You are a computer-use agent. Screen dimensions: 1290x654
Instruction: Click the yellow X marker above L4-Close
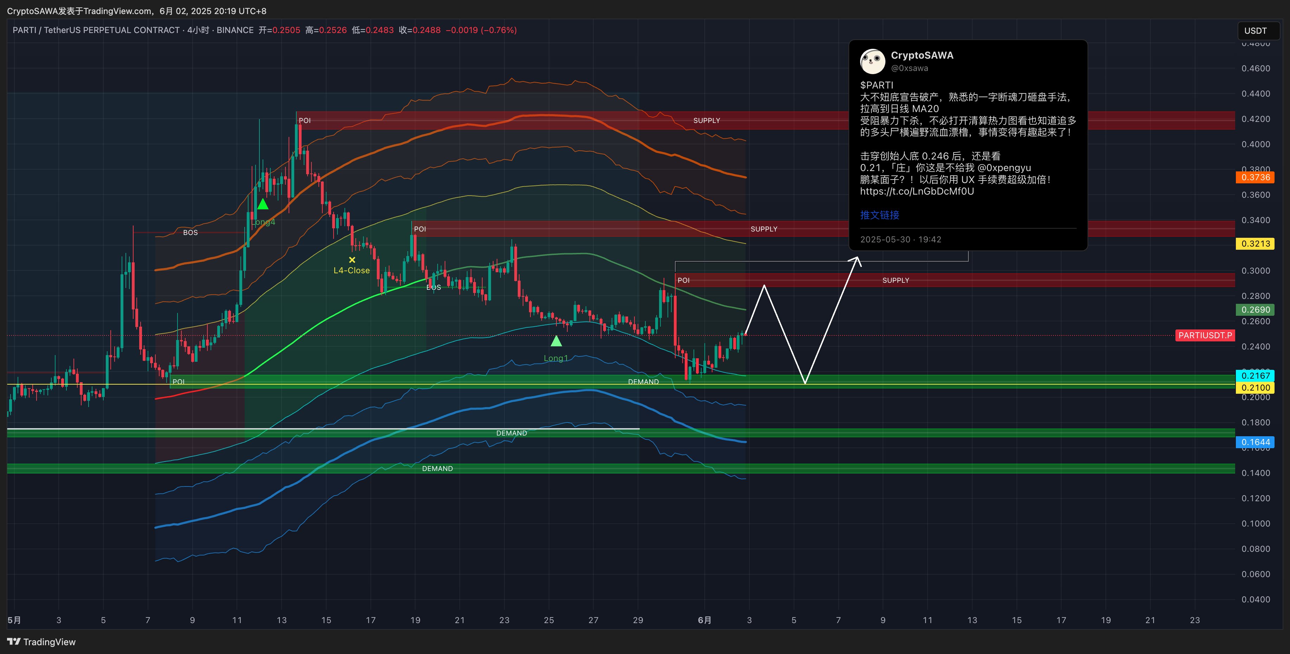click(352, 260)
